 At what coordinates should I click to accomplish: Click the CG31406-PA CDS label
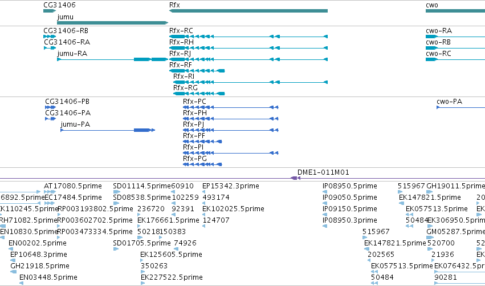(x=68, y=113)
